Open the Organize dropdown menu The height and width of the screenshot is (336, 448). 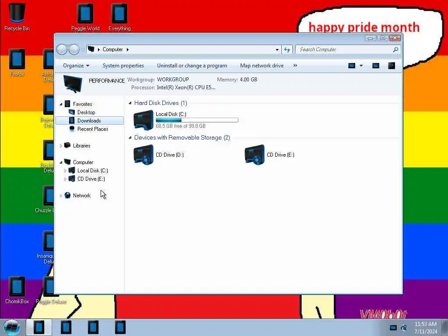pyautogui.click(x=76, y=66)
